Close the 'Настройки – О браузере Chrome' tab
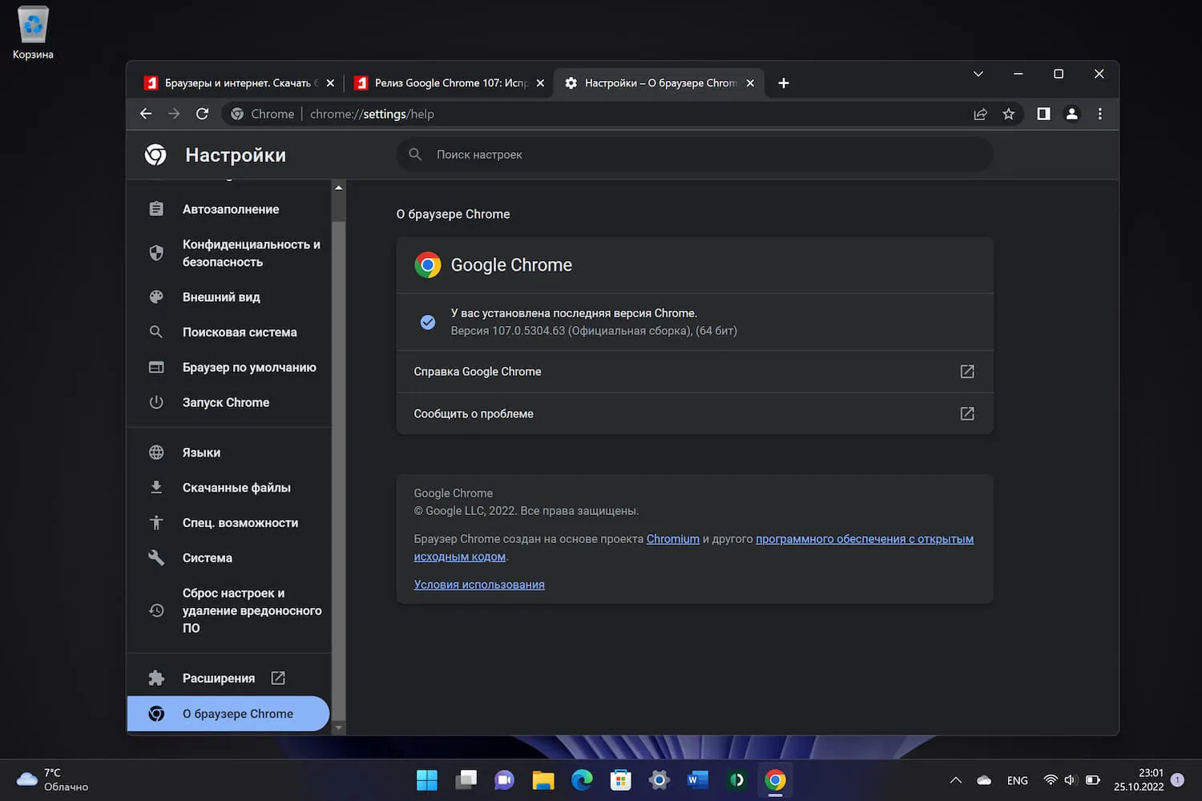 pos(750,83)
